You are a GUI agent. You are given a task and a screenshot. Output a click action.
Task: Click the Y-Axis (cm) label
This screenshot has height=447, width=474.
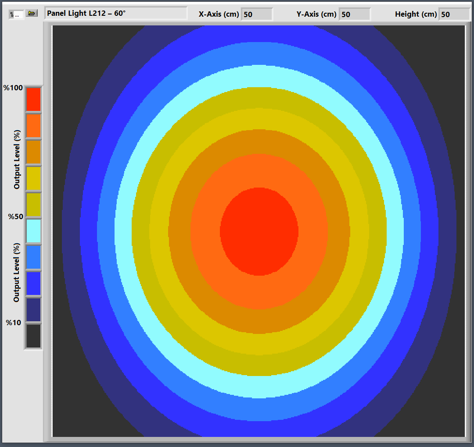(x=316, y=14)
